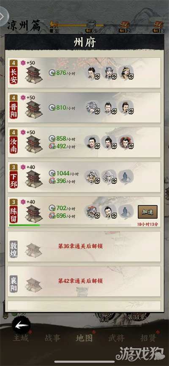169x366 pixels.
Task: Swap the third general in 汝南 row
Action: click(127, 143)
